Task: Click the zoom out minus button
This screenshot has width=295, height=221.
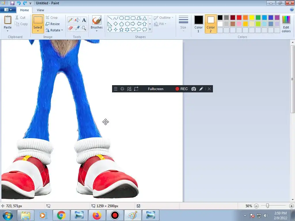Action: point(256,206)
